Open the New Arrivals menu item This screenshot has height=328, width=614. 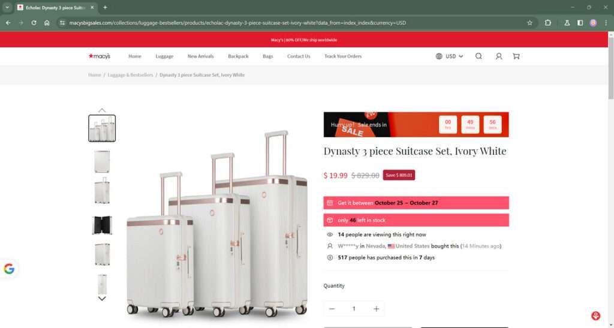[x=200, y=56]
